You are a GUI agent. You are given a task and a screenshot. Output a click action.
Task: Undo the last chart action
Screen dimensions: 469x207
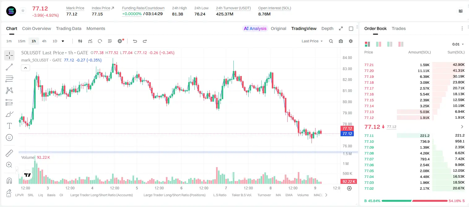[135, 41]
